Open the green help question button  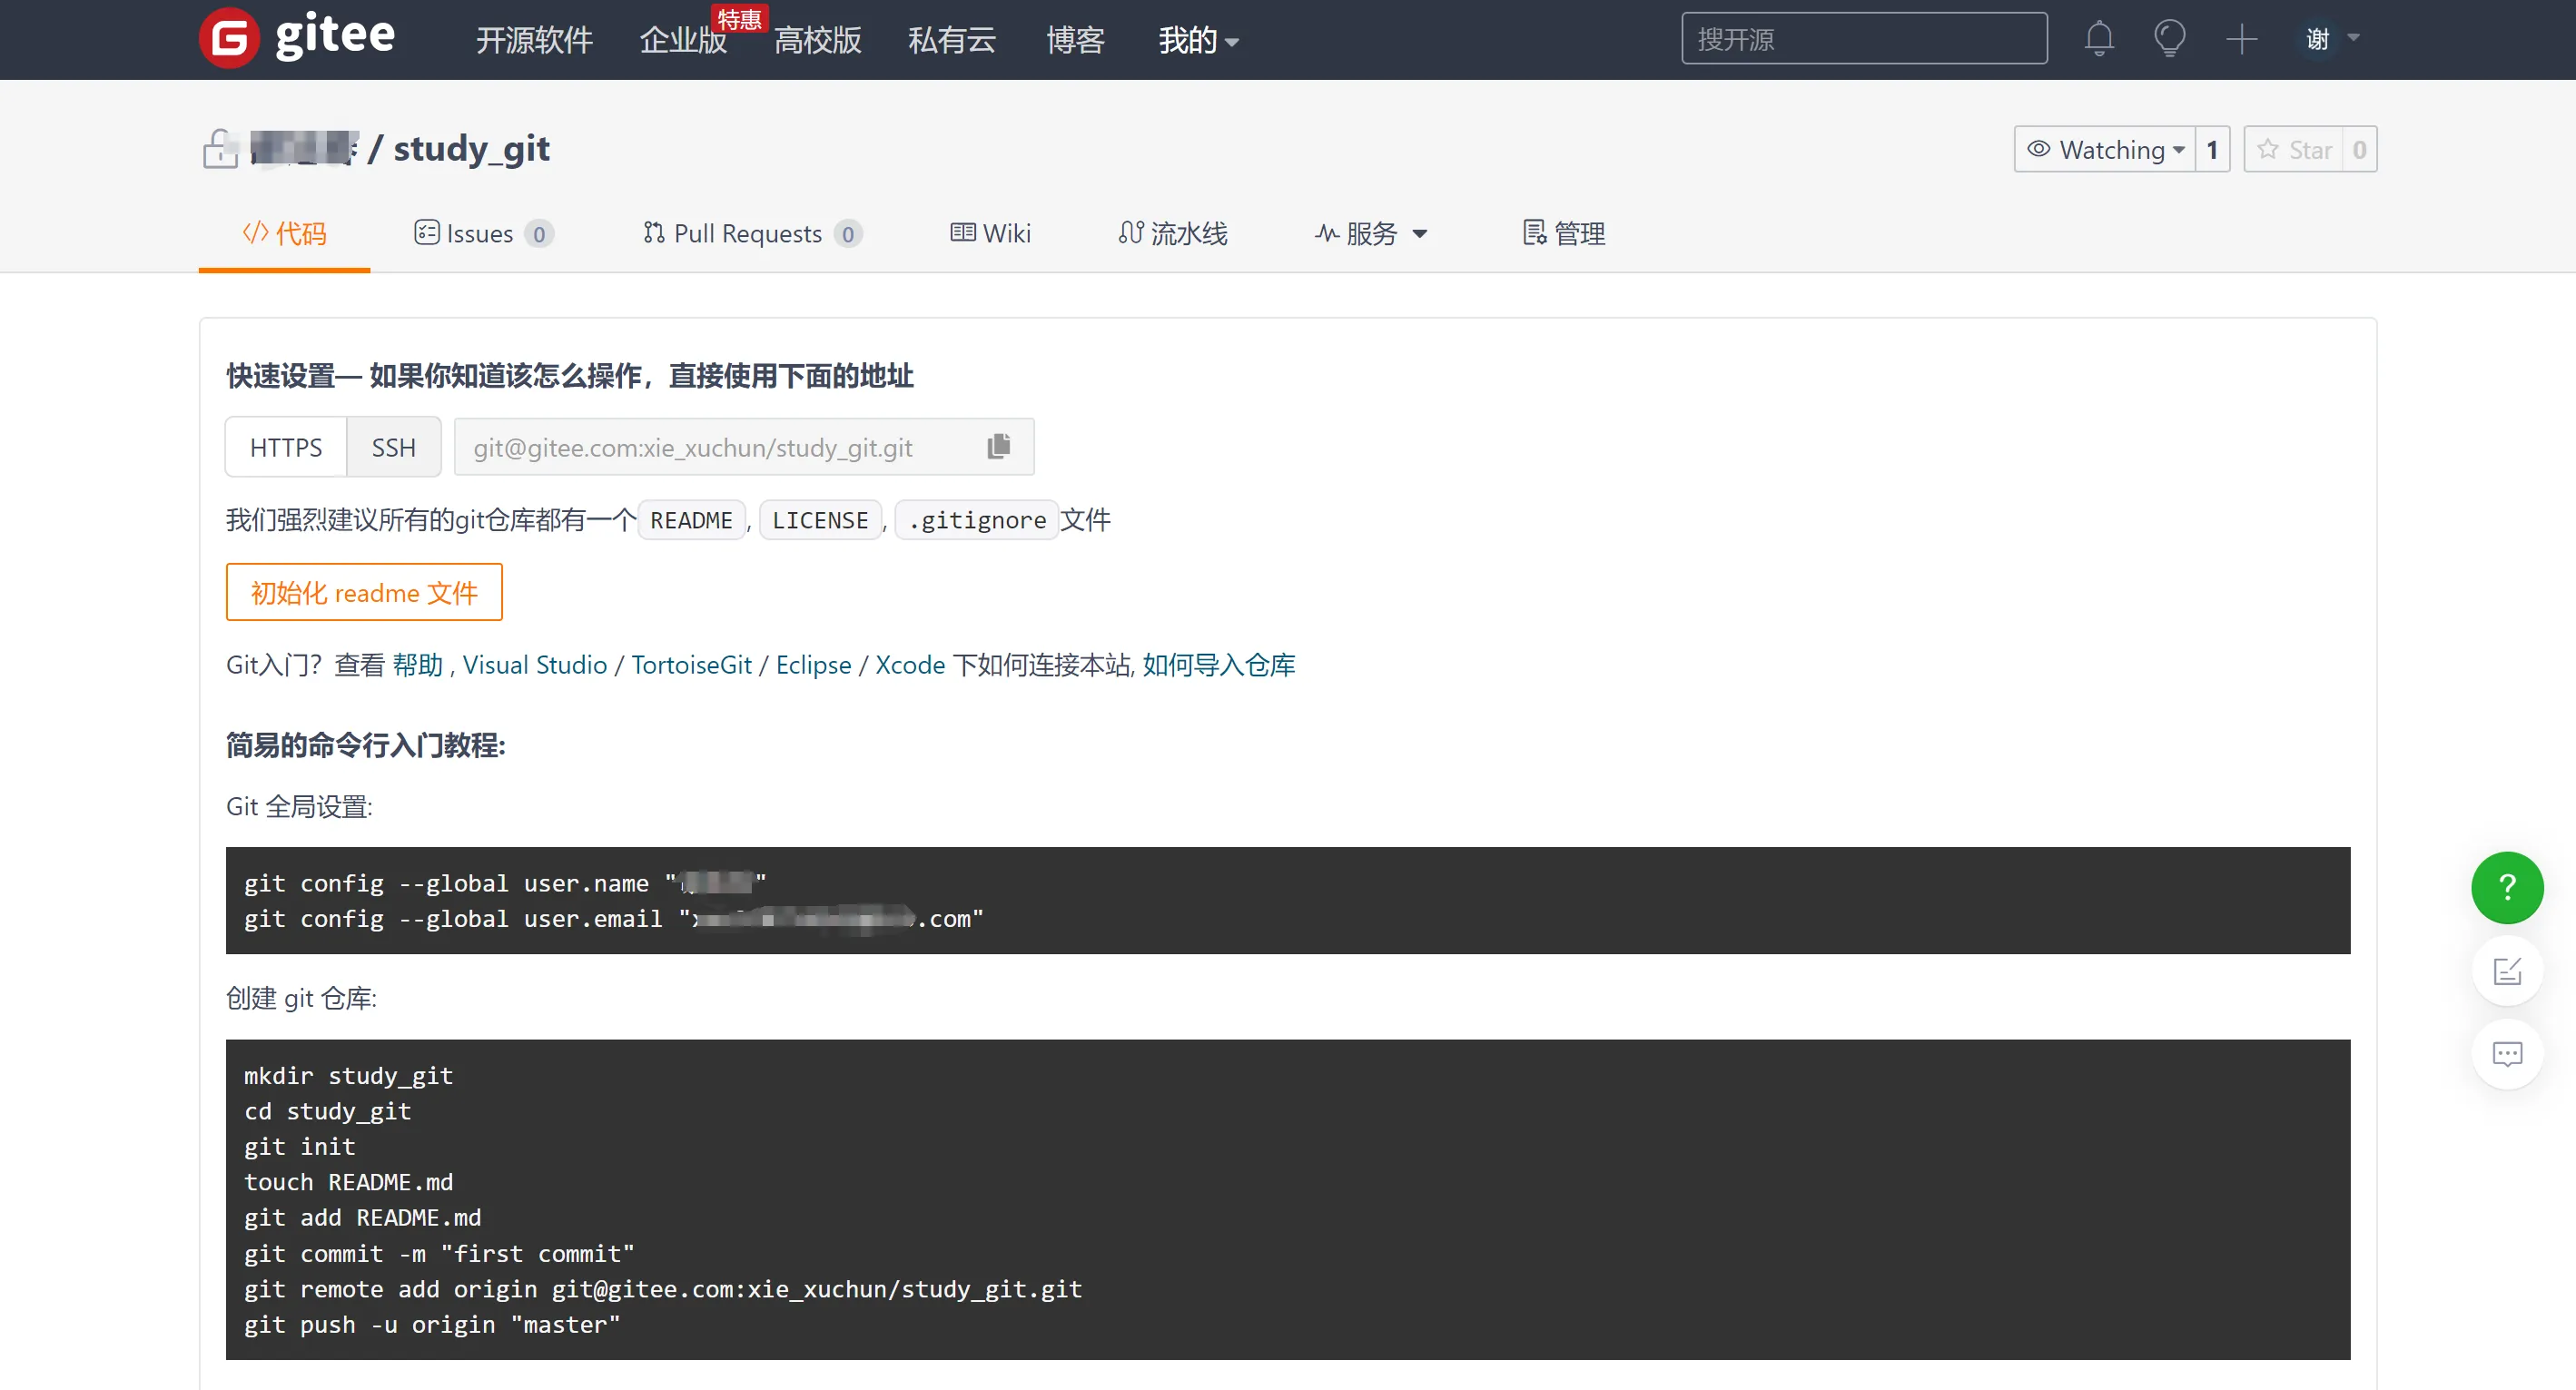pyautogui.click(x=2506, y=887)
